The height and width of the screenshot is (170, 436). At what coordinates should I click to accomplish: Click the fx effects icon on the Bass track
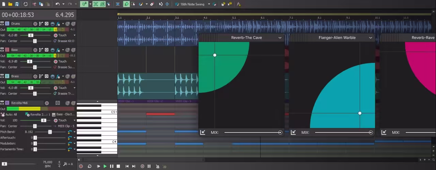[58, 50]
